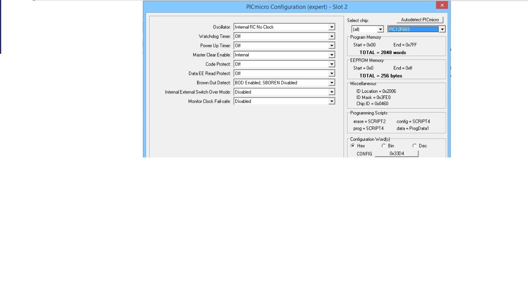
Task: Click the ID Location = 0x2006 text
Action: (x=376, y=91)
